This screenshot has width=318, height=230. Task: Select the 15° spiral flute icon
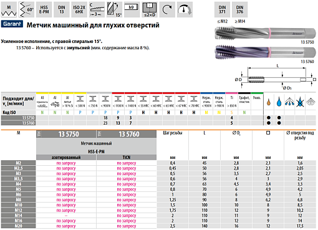tap(114, 9)
